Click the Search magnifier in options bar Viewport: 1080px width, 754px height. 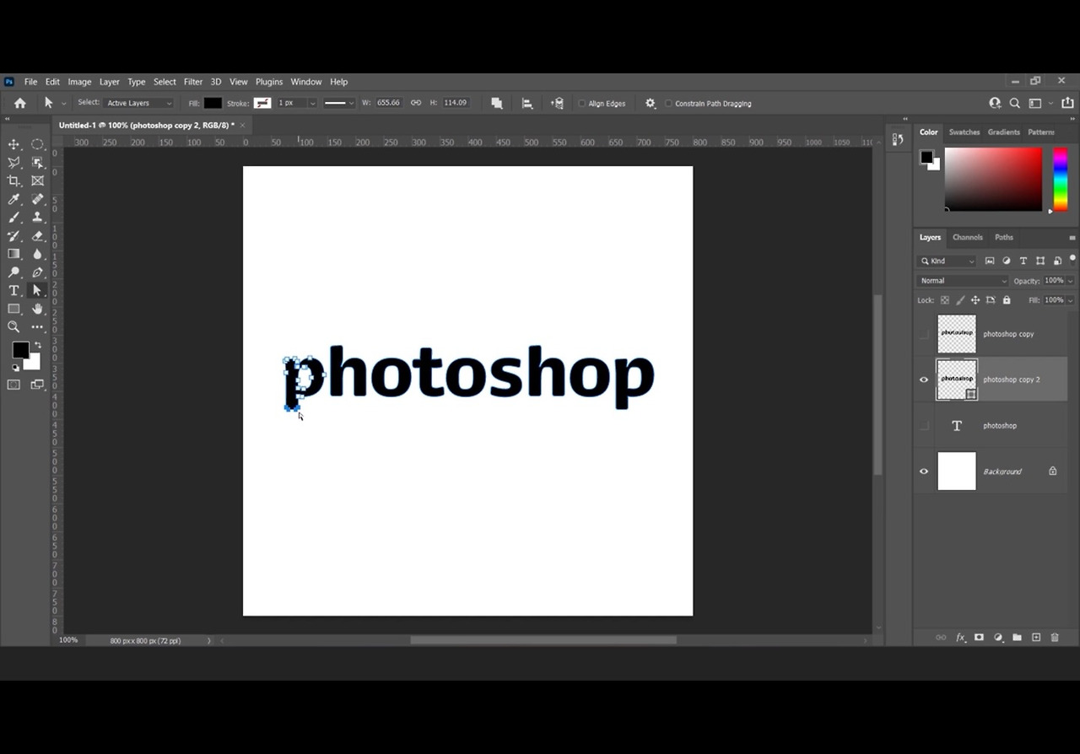click(x=1015, y=103)
